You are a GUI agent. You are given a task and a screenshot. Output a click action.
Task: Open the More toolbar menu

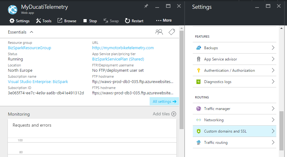coord(164,20)
